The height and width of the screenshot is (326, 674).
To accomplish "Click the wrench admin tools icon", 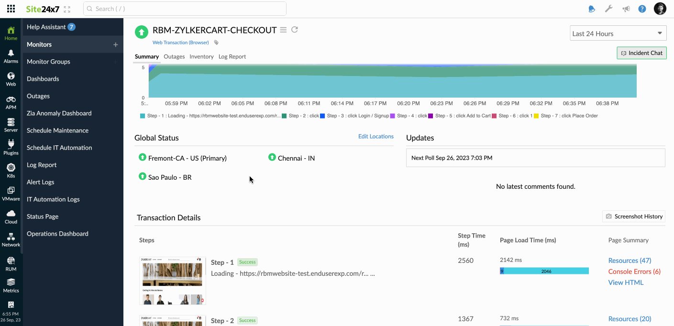I will tap(608, 9).
